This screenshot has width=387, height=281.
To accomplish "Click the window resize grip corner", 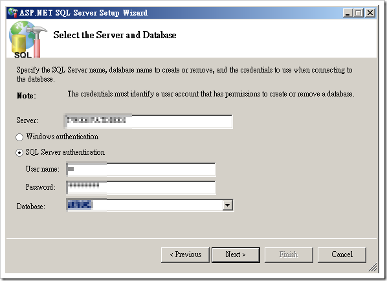I will pos(373,267).
